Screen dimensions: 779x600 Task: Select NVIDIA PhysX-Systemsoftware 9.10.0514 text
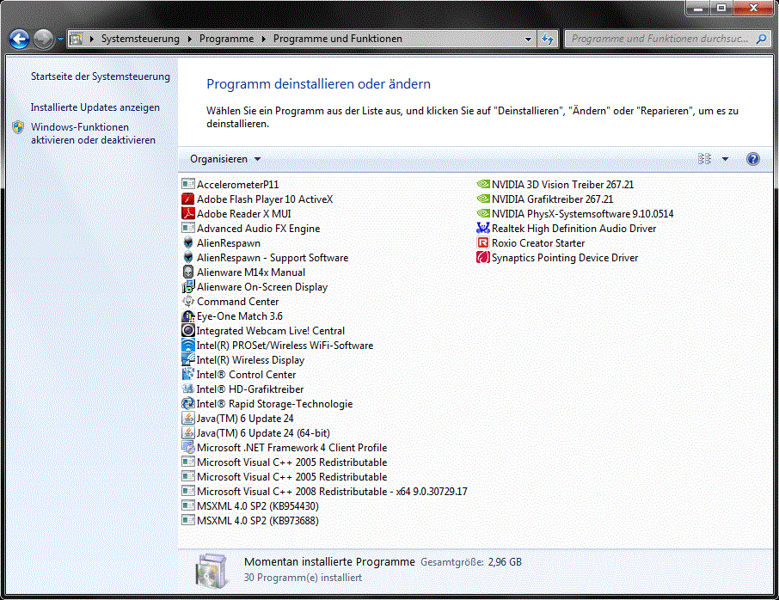583,213
